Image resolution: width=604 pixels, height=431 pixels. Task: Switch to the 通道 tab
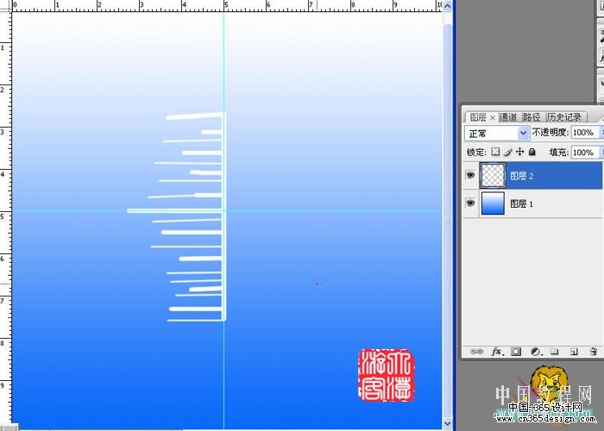tap(507, 117)
